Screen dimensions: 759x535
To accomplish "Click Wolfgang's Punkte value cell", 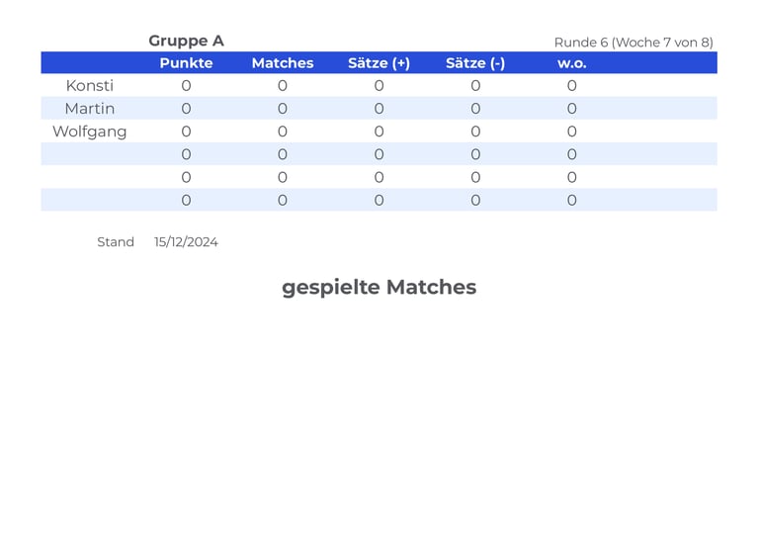I will 186,132.
